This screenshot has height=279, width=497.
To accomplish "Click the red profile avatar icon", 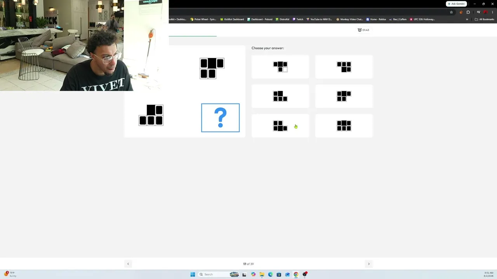I will point(485,12).
